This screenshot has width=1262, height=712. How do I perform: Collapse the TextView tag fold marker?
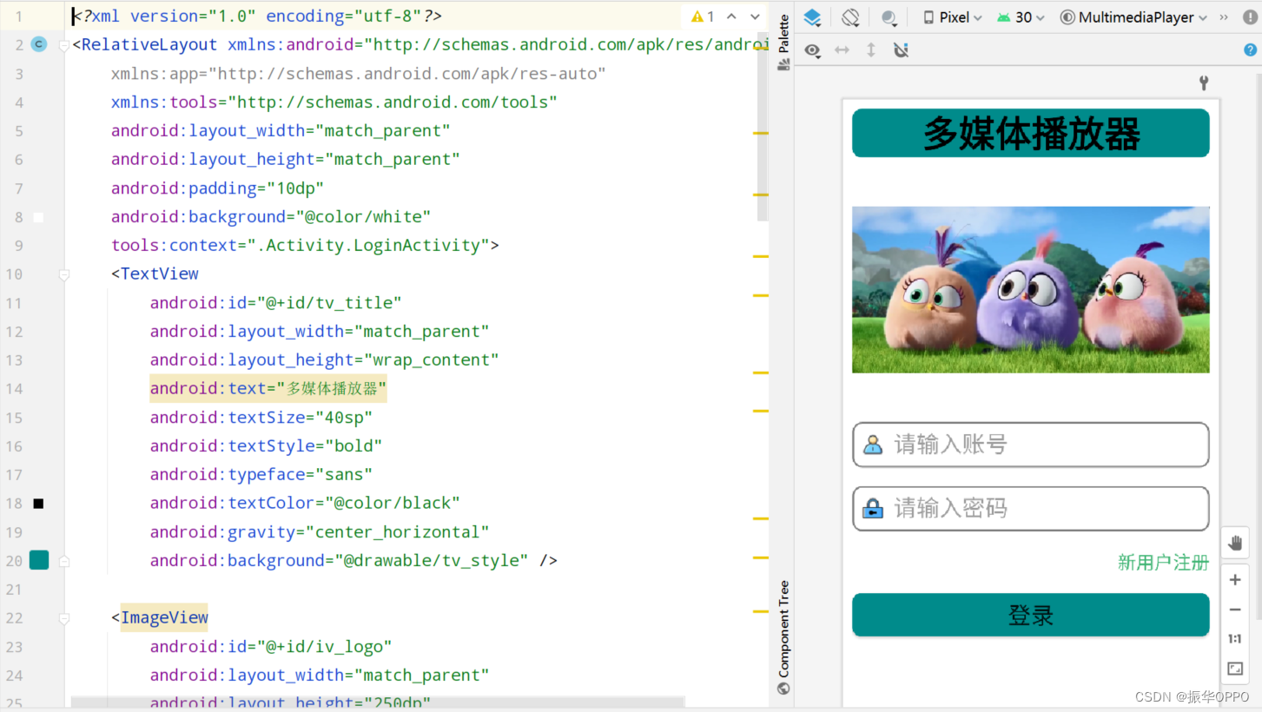click(x=64, y=274)
